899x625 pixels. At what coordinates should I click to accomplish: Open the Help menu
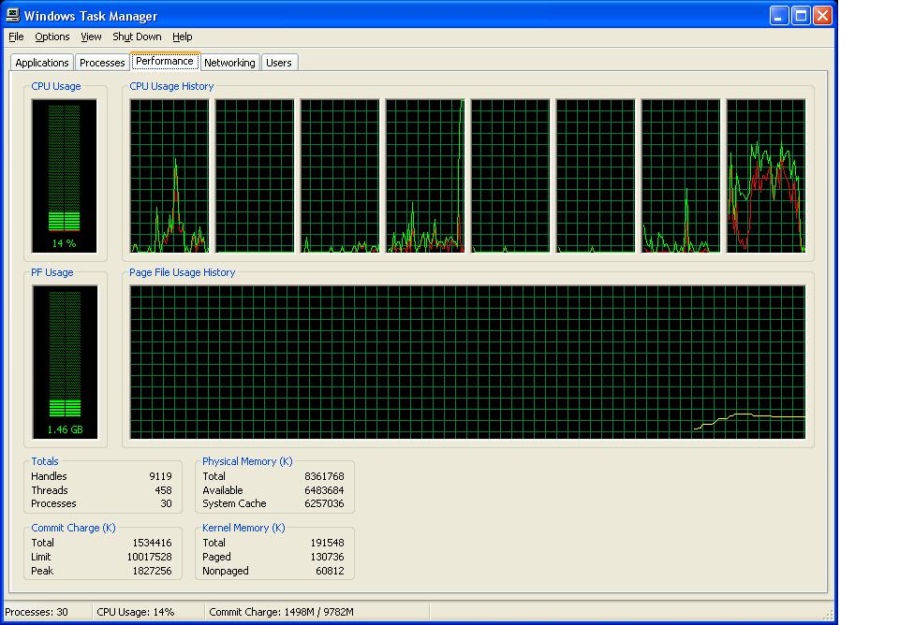point(183,36)
